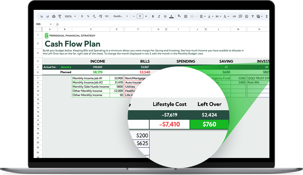Select the January month cell

pyautogui.click(x=66, y=67)
